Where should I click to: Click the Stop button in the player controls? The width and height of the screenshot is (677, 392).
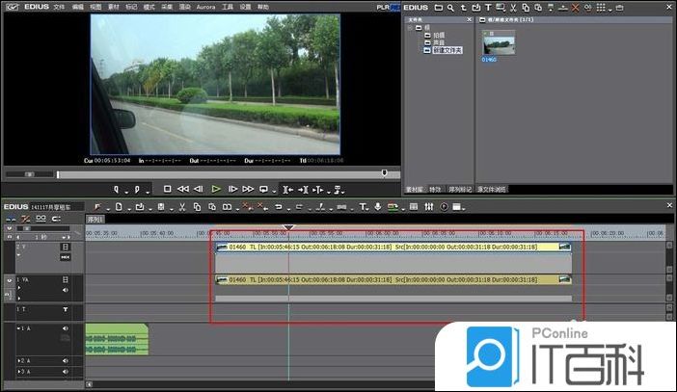pyautogui.click(x=168, y=189)
